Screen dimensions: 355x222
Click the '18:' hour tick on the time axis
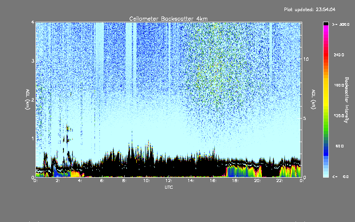[235, 181]
